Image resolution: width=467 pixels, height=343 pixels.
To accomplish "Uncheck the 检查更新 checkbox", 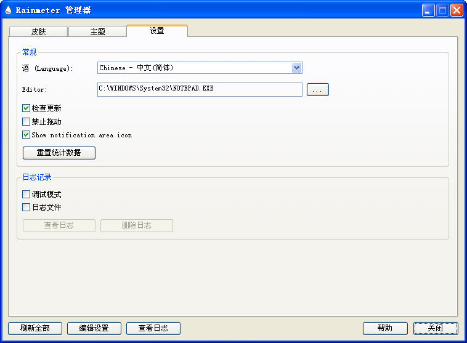I will click(26, 108).
